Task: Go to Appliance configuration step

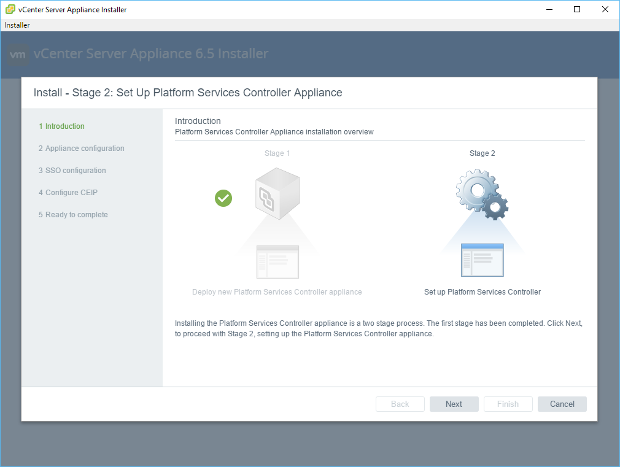Action: click(x=82, y=149)
